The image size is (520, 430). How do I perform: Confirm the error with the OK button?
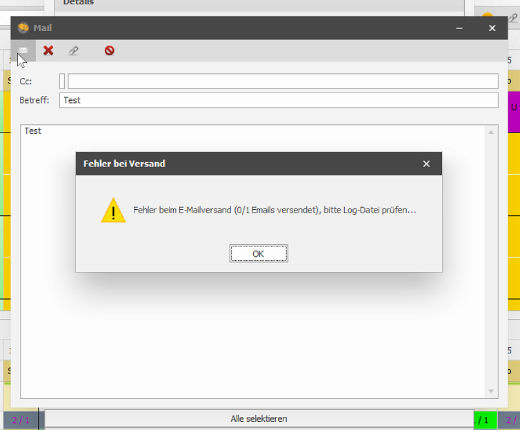(x=259, y=253)
